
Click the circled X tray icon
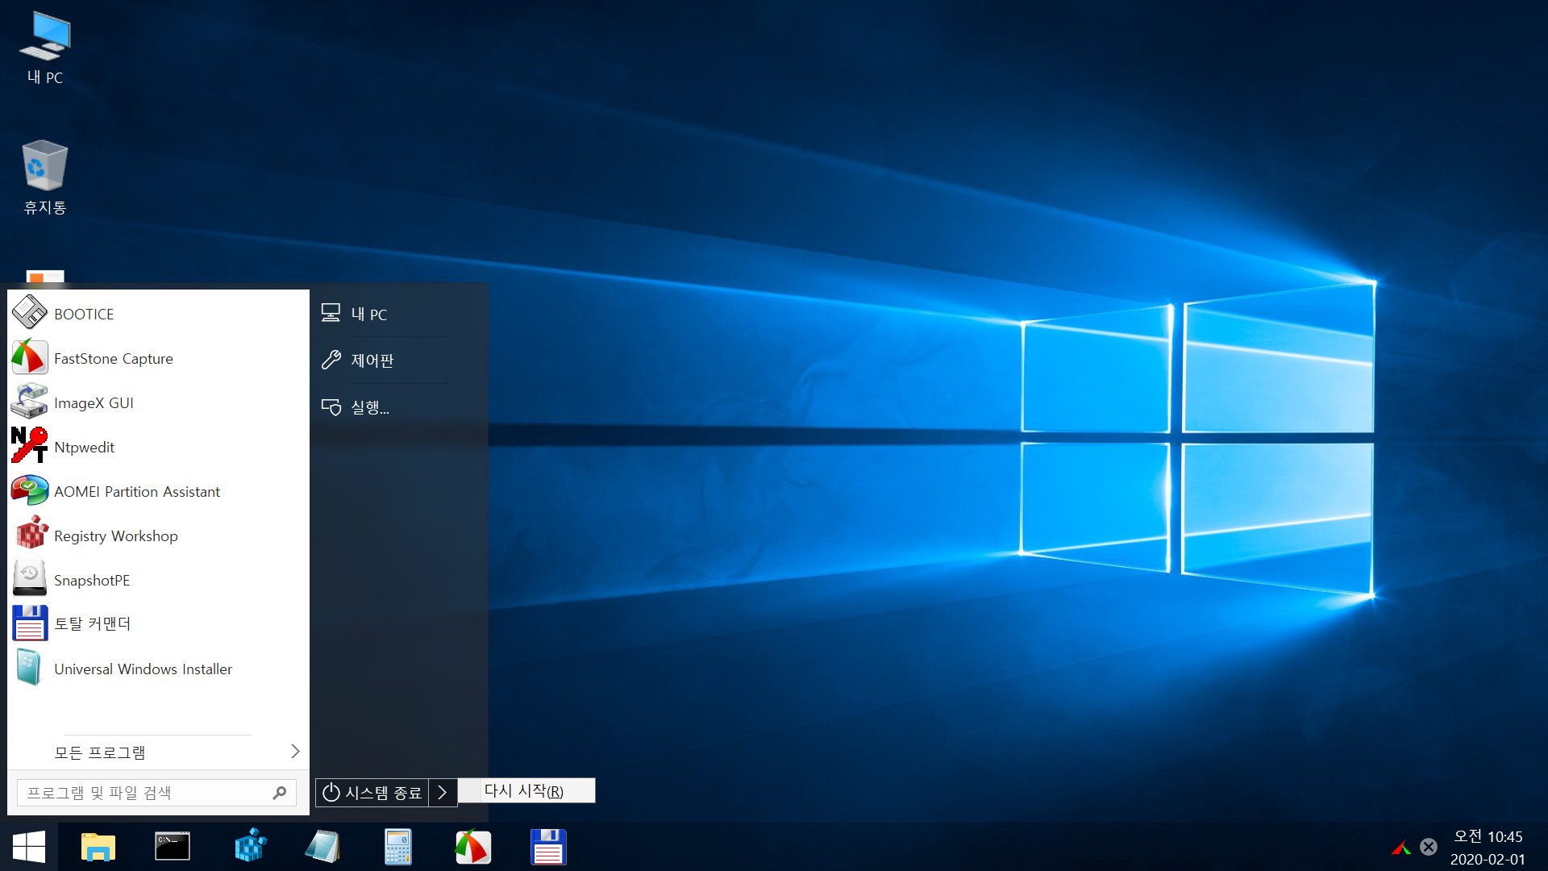click(x=1429, y=847)
